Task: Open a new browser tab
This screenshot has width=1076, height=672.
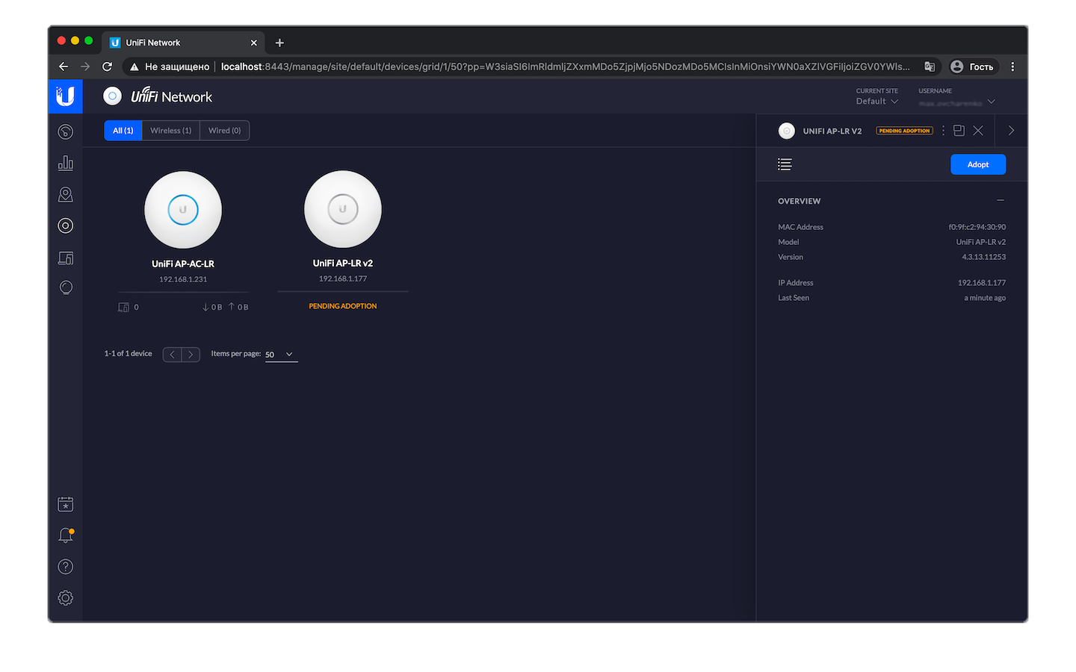Action: tap(279, 43)
